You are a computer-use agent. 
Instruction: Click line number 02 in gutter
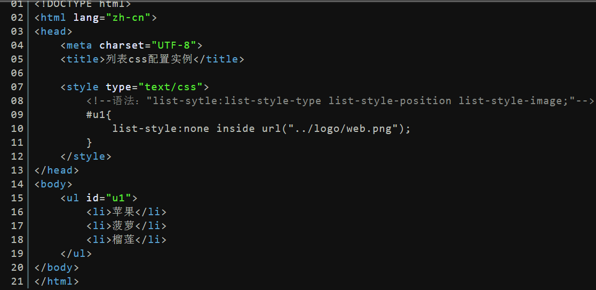[17, 18]
